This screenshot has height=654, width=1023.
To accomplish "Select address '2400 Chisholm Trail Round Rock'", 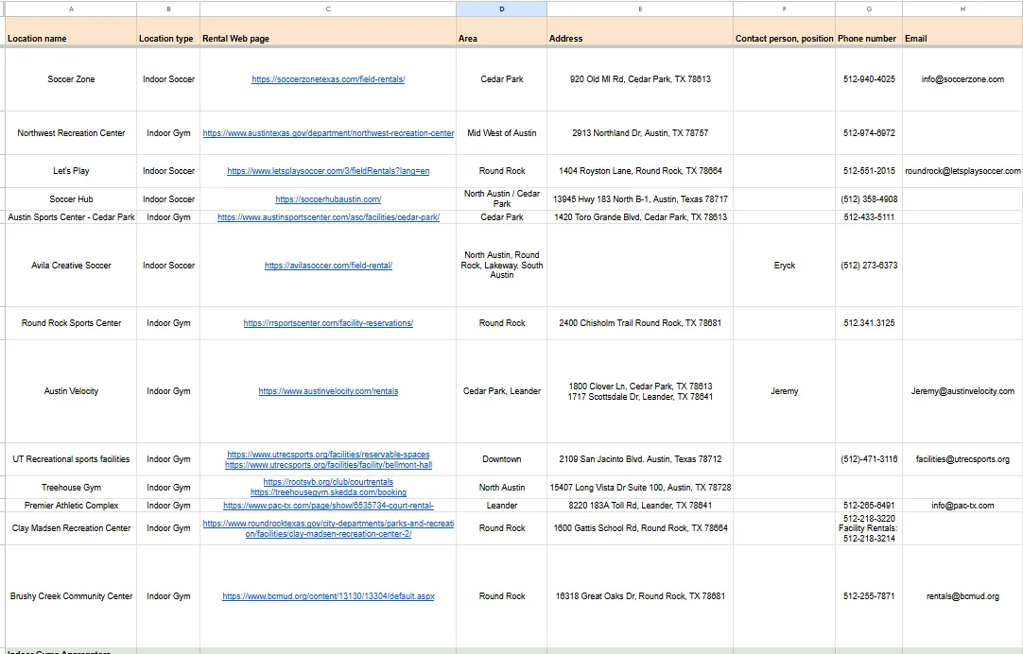I will point(640,323).
